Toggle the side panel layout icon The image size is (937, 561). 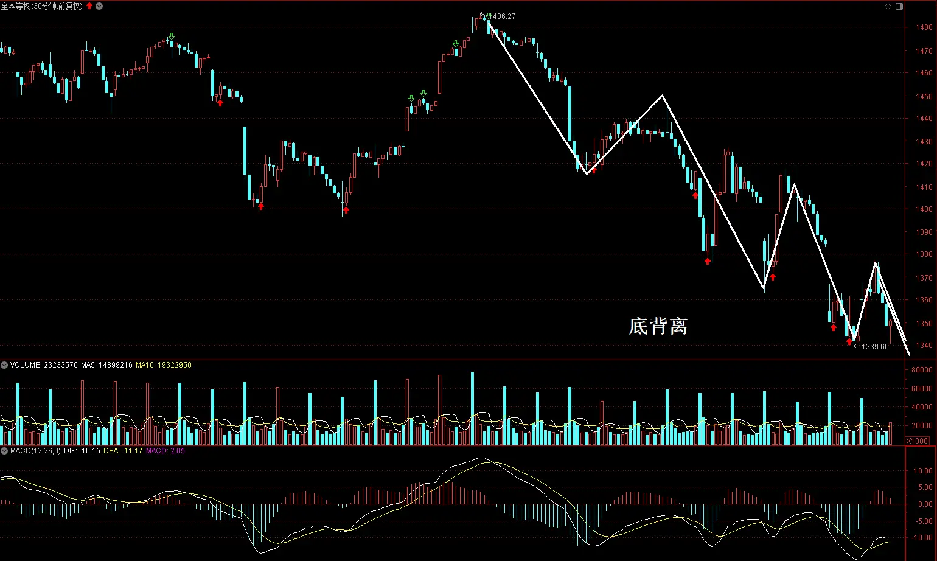(899, 6)
